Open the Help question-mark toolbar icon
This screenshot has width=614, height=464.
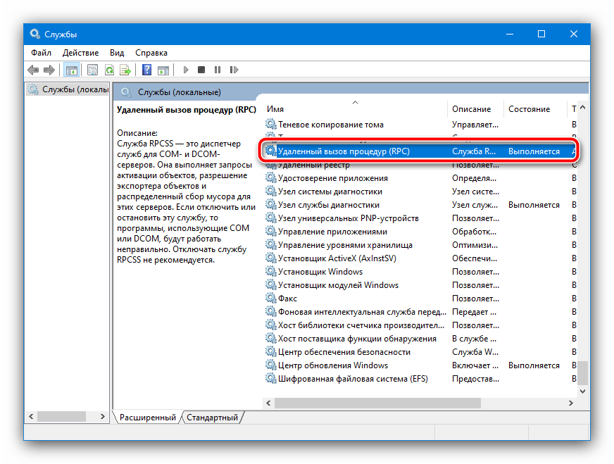(x=147, y=70)
